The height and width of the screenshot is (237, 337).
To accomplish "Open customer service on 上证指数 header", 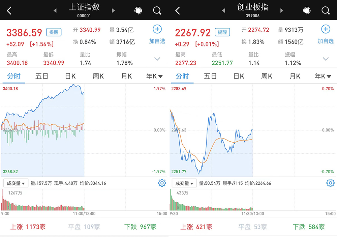I will [x=138, y=11].
